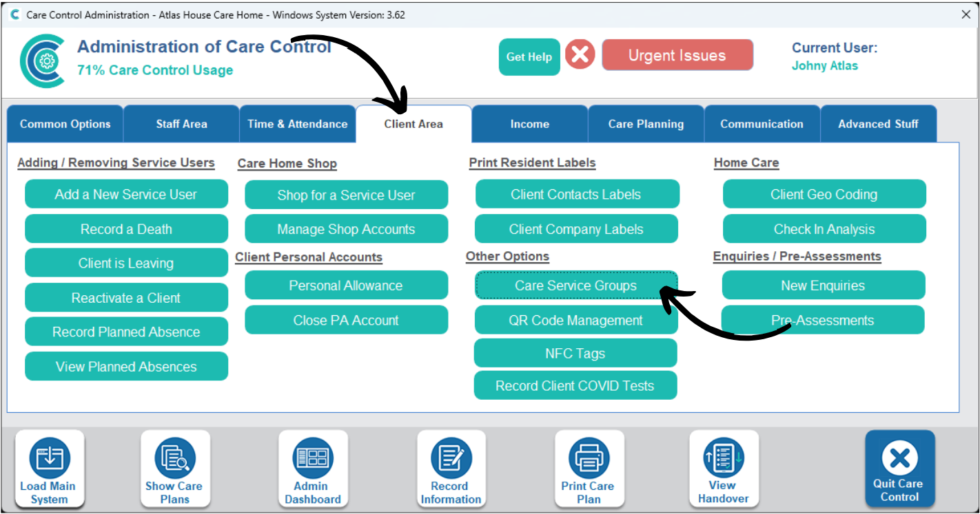Click the Johny Atlas user name
The width and height of the screenshot is (980, 514).
tap(825, 66)
